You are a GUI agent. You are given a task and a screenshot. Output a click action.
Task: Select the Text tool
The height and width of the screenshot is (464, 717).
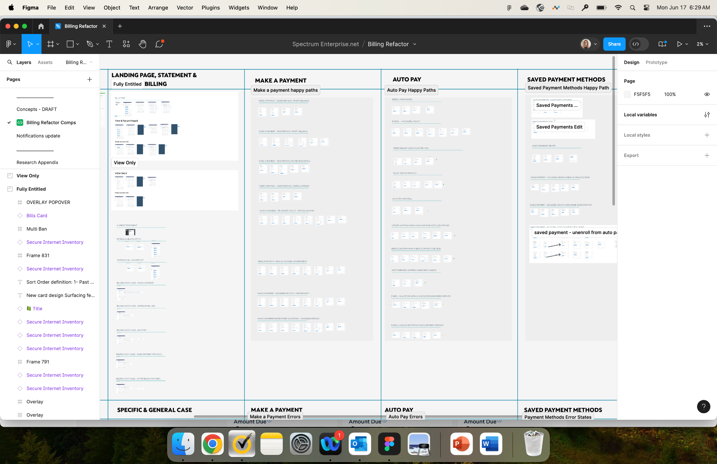[109, 44]
